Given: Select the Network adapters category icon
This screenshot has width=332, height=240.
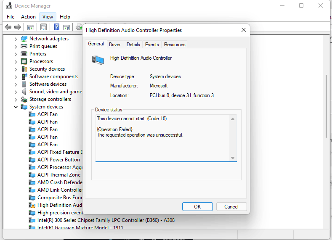Looking at the screenshot, I should click(24, 39).
